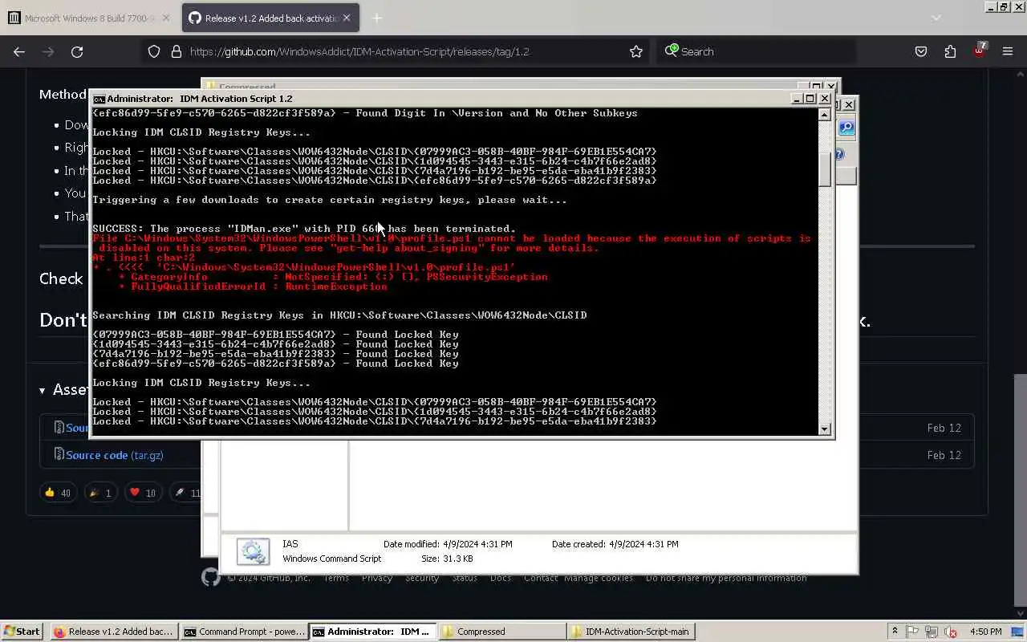
Task: Open the Start menu
Action: tap(22, 632)
